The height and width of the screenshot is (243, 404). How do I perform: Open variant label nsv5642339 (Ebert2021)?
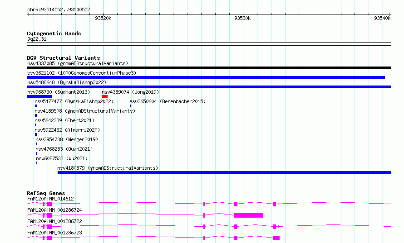[x=64, y=120]
